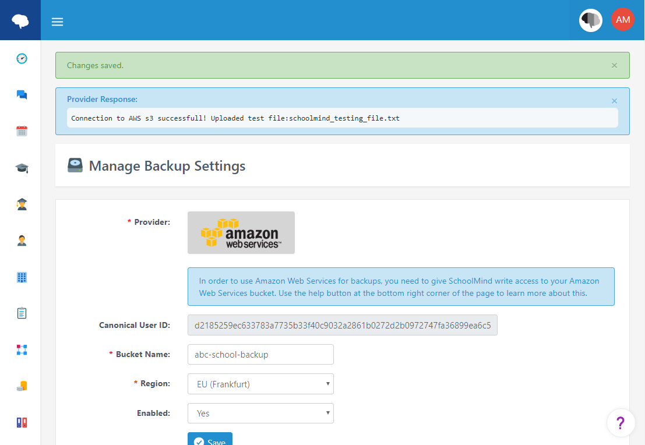Screen dimensions: 645x445
Task: Open the connected nodes structure icon
Action: point(22,350)
